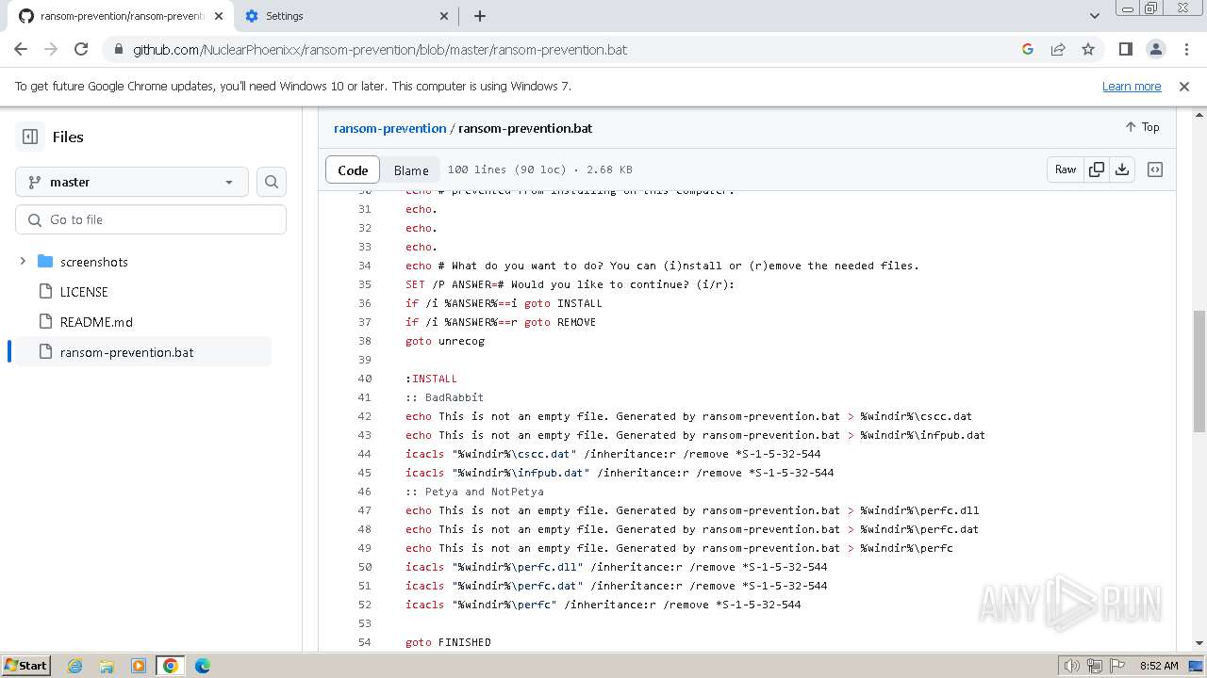Click the Chrome taskbar icon

click(171, 666)
